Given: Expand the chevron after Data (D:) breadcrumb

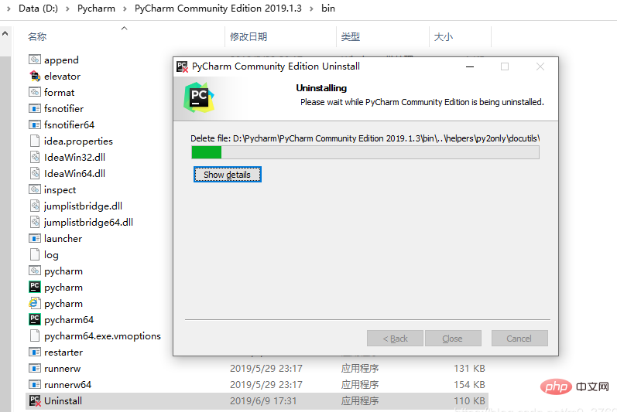Looking at the screenshot, I should pos(68,9).
